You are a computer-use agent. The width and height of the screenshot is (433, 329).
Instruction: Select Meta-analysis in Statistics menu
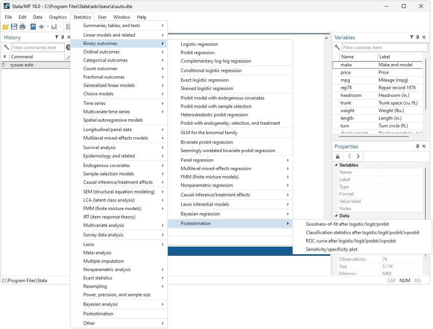click(x=119, y=253)
